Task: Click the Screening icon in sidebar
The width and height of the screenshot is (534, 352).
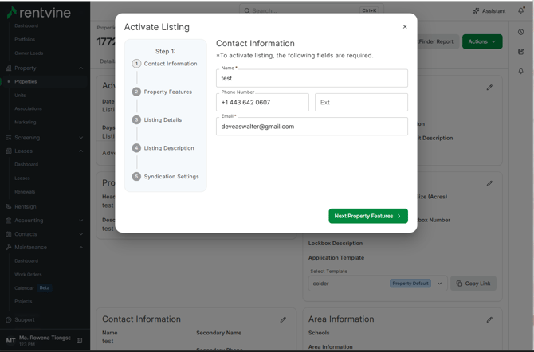Action: click(x=9, y=138)
